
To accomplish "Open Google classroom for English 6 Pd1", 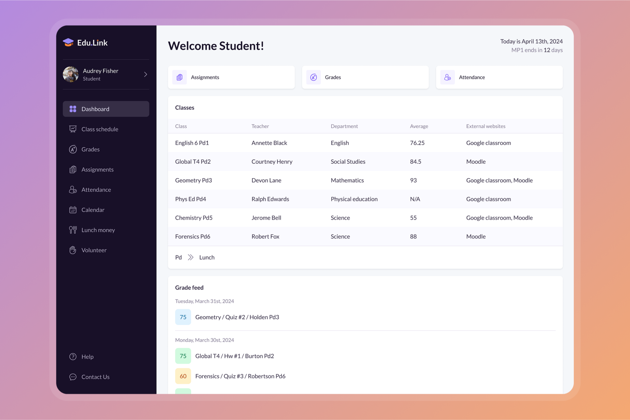I will 488,143.
